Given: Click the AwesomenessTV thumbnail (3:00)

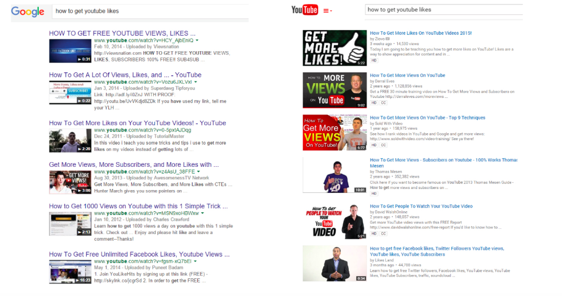Looking at the screenshot, I should coord(70,182).
